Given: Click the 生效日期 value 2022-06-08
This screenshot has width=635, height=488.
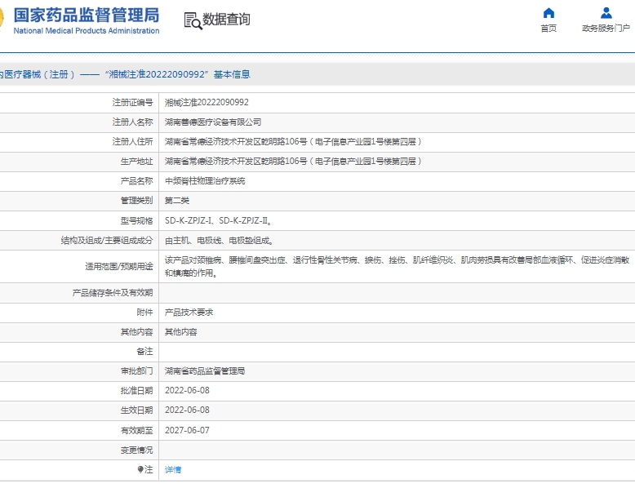Looking at the screenshot, I should coord(187,410).
